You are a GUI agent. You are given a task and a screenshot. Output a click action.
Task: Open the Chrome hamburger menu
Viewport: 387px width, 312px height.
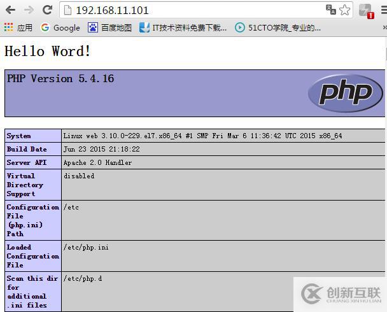(x=384, y=10)
